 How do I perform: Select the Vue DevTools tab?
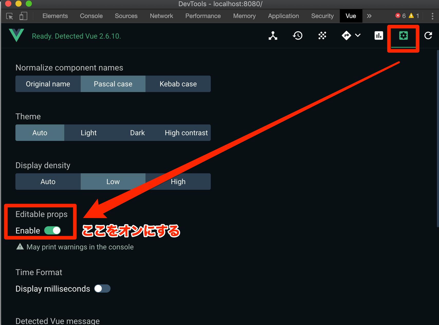point(351,16)
